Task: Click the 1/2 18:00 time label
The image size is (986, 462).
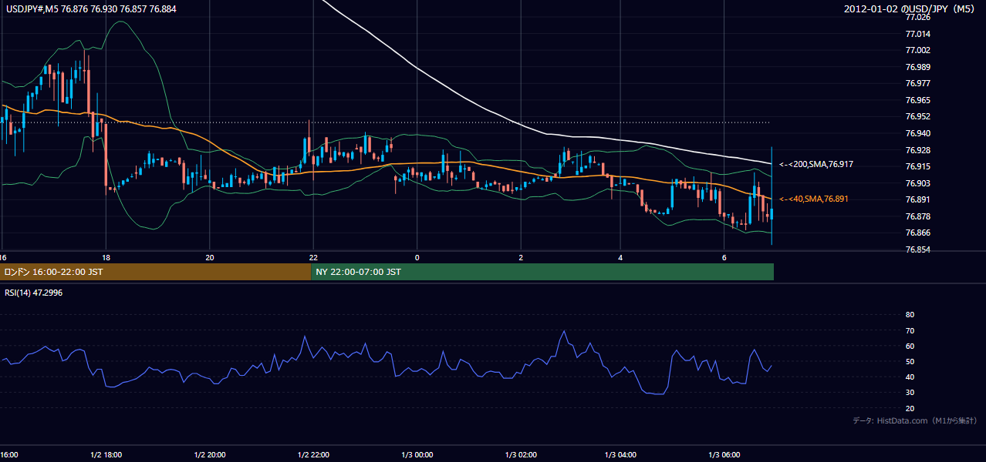Action: [107, 454]
